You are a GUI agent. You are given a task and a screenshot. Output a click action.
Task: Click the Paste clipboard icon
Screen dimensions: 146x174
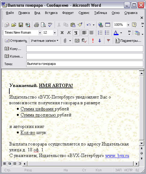pos(73,25)
